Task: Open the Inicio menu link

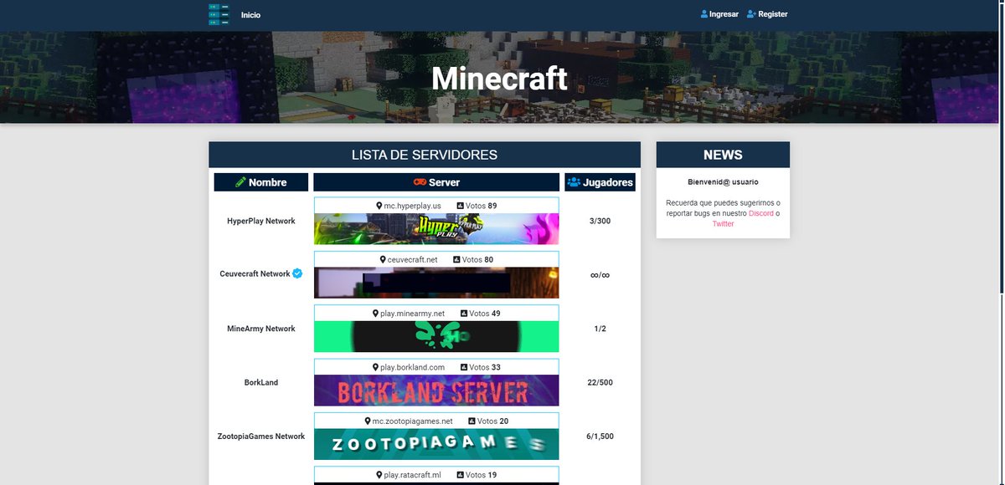Action: [250, 15]
